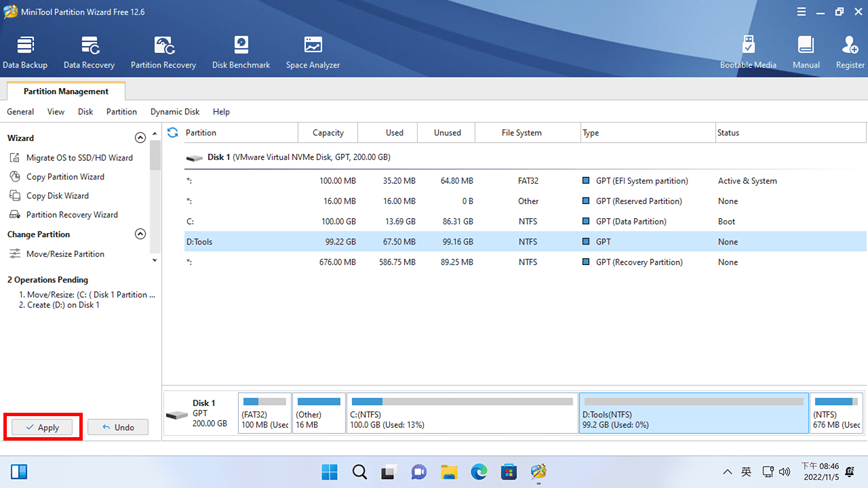Expand hidden system tray icons
868x488 pixels.
point(728,471)
